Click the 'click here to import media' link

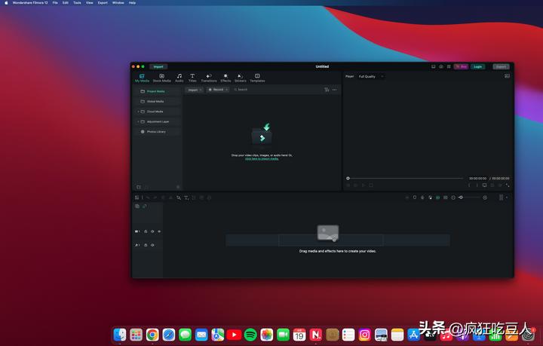point(262,159)
